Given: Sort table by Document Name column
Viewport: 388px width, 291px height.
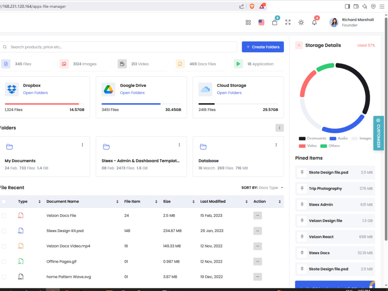Looking at the screenshot, I should pos(82,202).
